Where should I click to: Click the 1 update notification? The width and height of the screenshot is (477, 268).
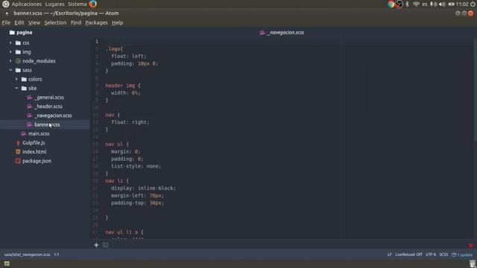(462, 255)
